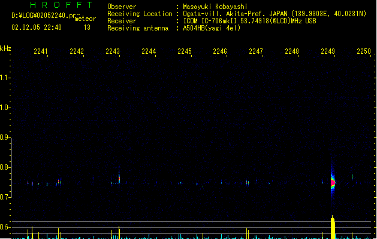The image size is (377, 239).
Task: Click the HROFFT program title
Action: click(61, 5)
